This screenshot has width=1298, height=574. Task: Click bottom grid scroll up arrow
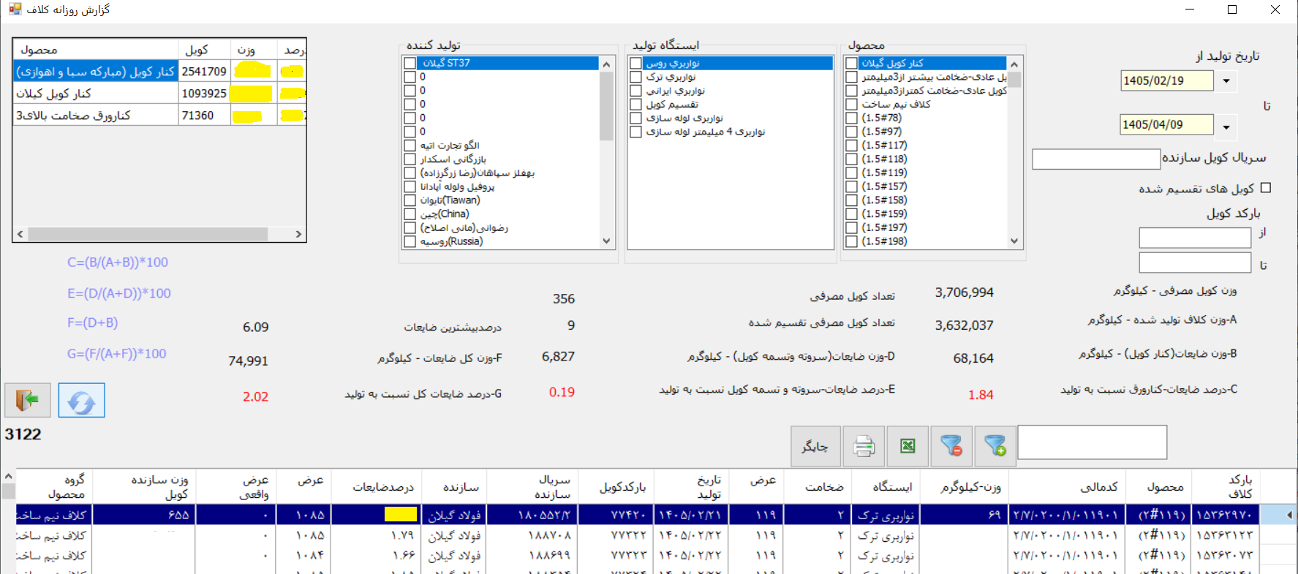coord(8,476)
